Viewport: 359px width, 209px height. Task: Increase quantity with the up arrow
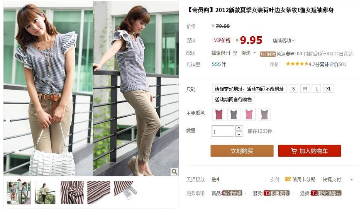239,128
